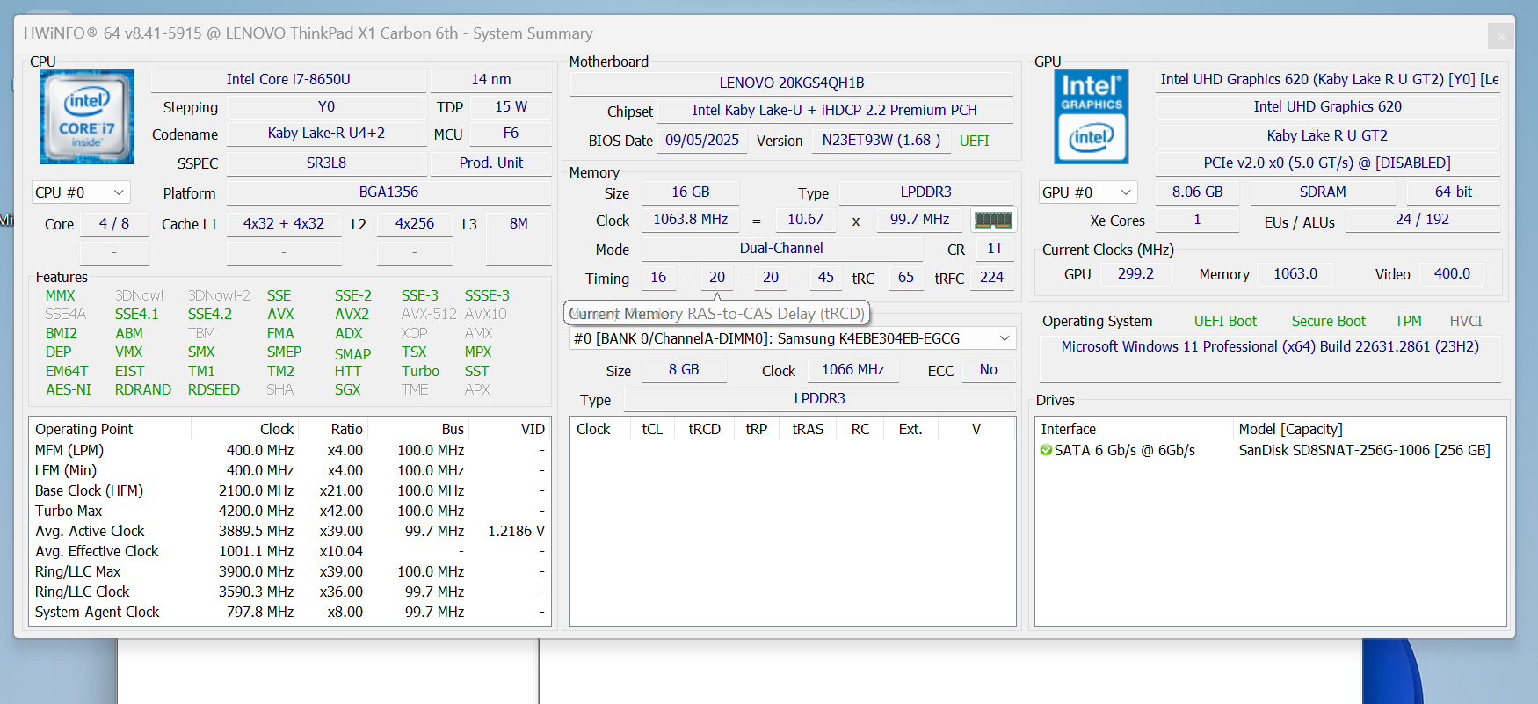This screenshot has height=704, width=1538.
Task: Click the Intel Graphics GPU logo
Action: (x=1092, y=117)
